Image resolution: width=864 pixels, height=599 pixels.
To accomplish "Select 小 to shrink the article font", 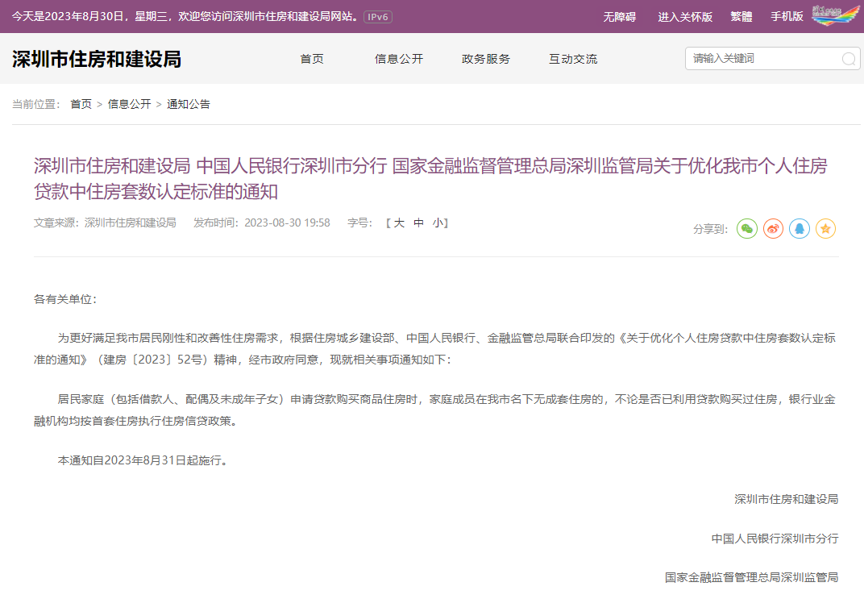I will pos(437,223).
